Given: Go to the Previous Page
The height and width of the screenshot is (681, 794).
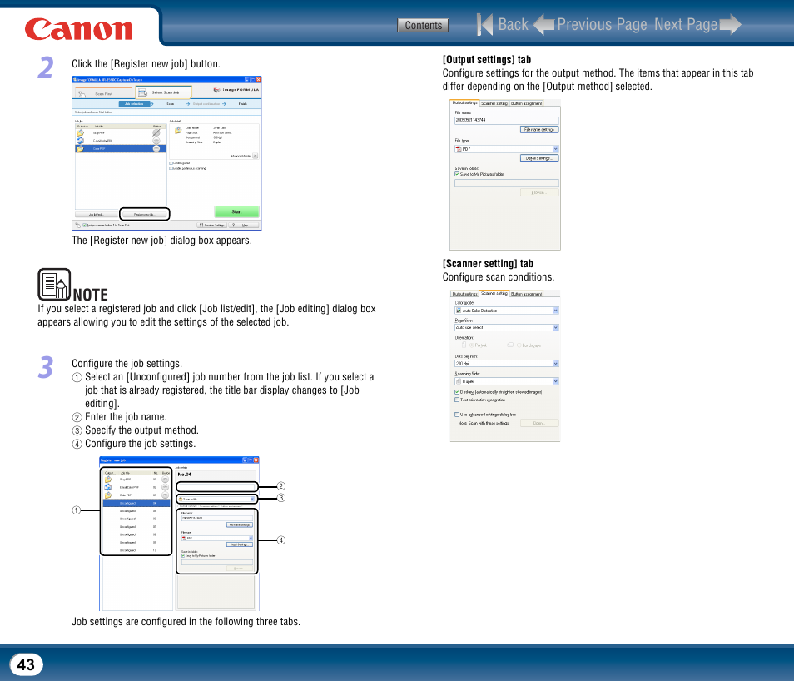Looking at the screenshot, I should tap(590, 24).
